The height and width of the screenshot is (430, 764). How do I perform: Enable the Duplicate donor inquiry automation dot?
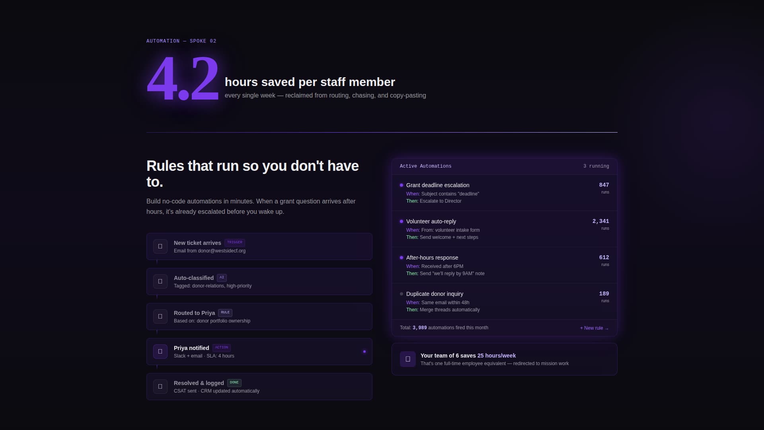[x=401, y=294]
